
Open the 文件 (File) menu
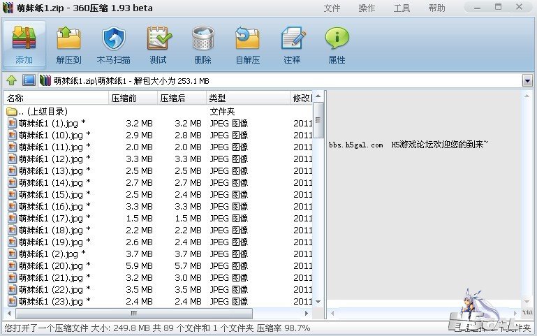[x=332, y=8]
